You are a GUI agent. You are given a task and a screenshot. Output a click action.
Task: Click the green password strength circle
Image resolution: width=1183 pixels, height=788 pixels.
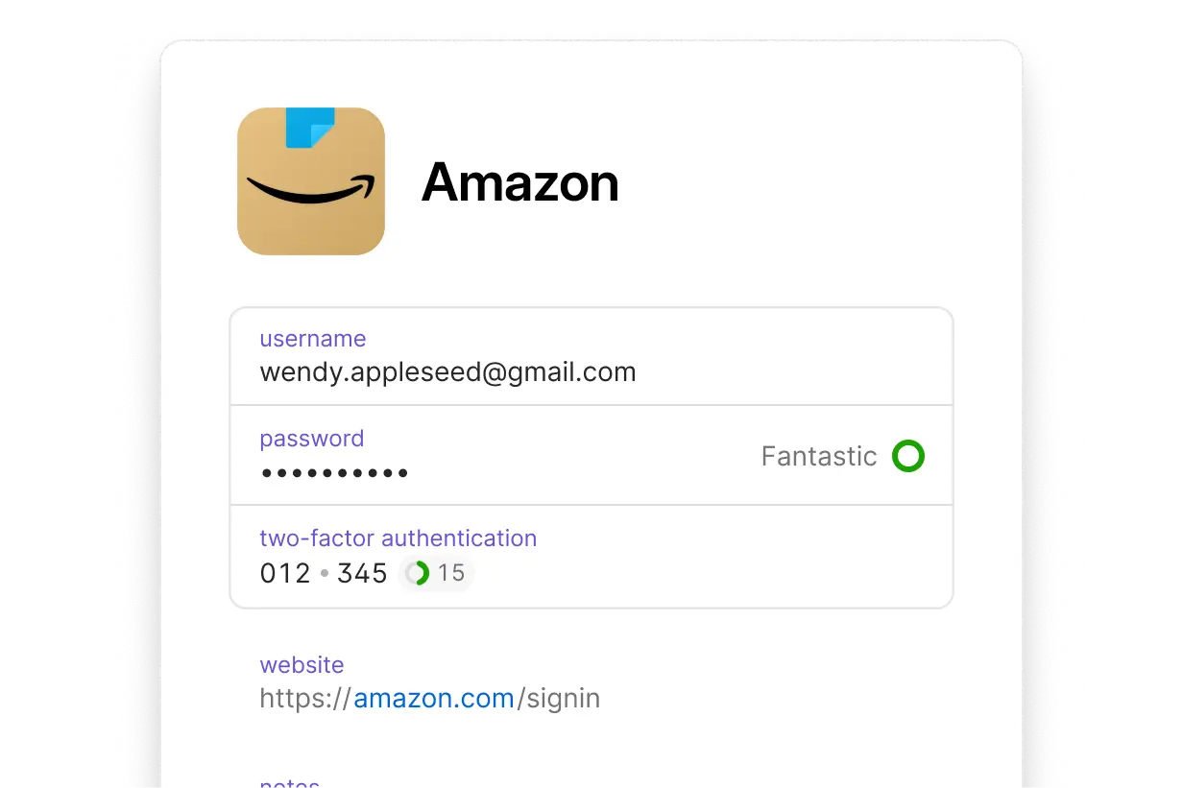tap(907, 456)
